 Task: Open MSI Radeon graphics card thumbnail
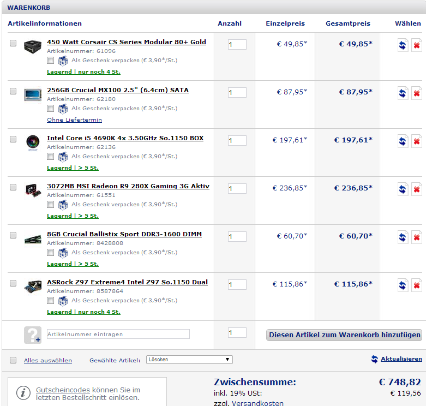tap(33, 190)
